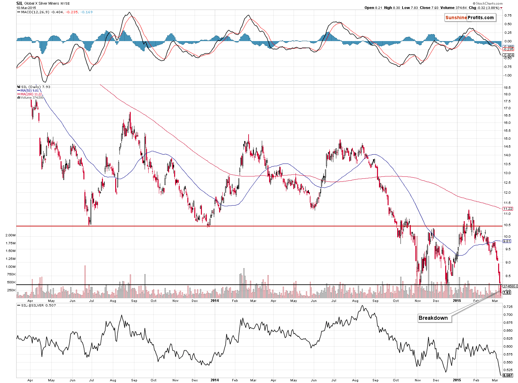Click the chart date 10-Mar-2015
518x383 pixels.
26,8
